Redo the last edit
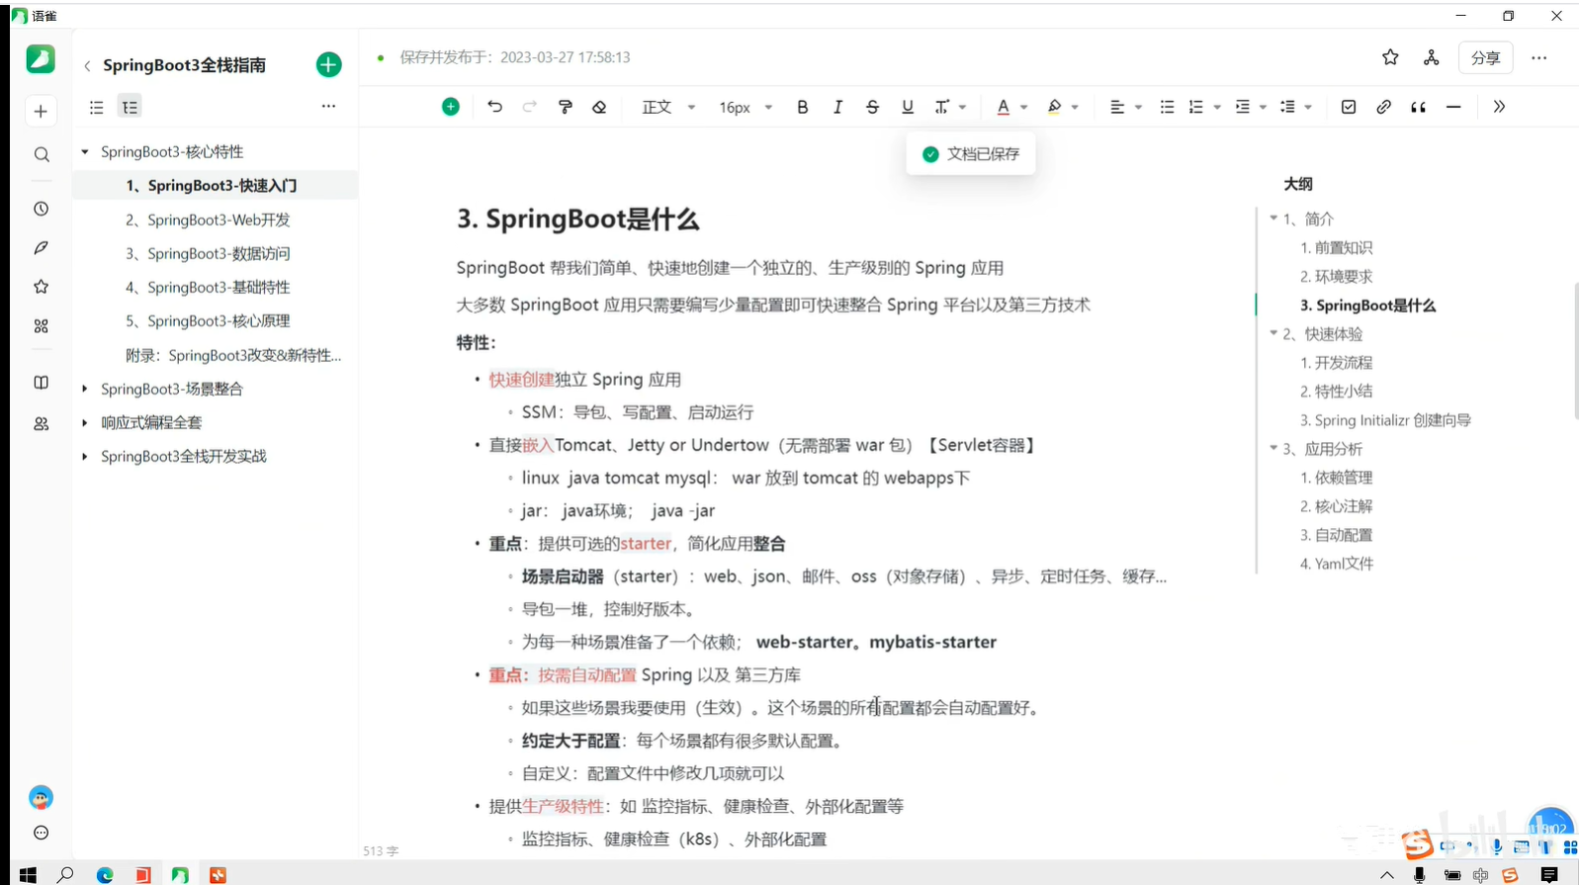Image resolution: width=1579 pixels, height=885 pixels. coord(530,107)
